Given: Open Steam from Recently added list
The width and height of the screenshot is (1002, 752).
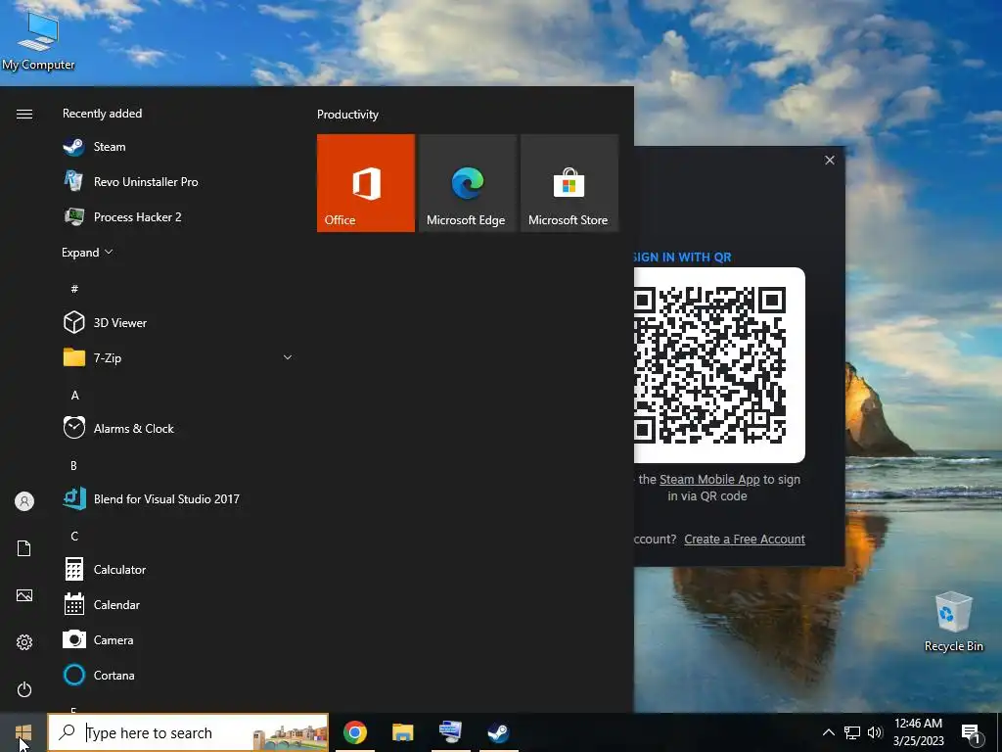Looking at the screenshot, I should pyautogui.click(x=179, y=147).
